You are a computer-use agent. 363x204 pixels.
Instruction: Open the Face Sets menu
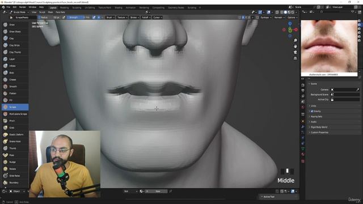pos(60,12)
